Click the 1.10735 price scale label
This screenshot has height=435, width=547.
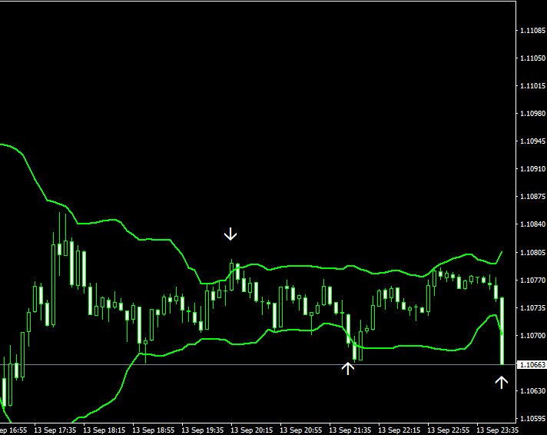click(x=532, y=308)
